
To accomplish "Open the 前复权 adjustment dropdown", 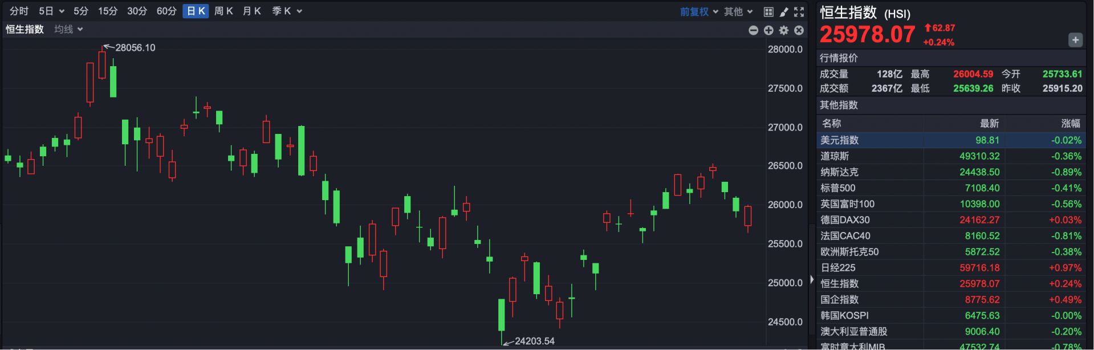I will (699, 11).
